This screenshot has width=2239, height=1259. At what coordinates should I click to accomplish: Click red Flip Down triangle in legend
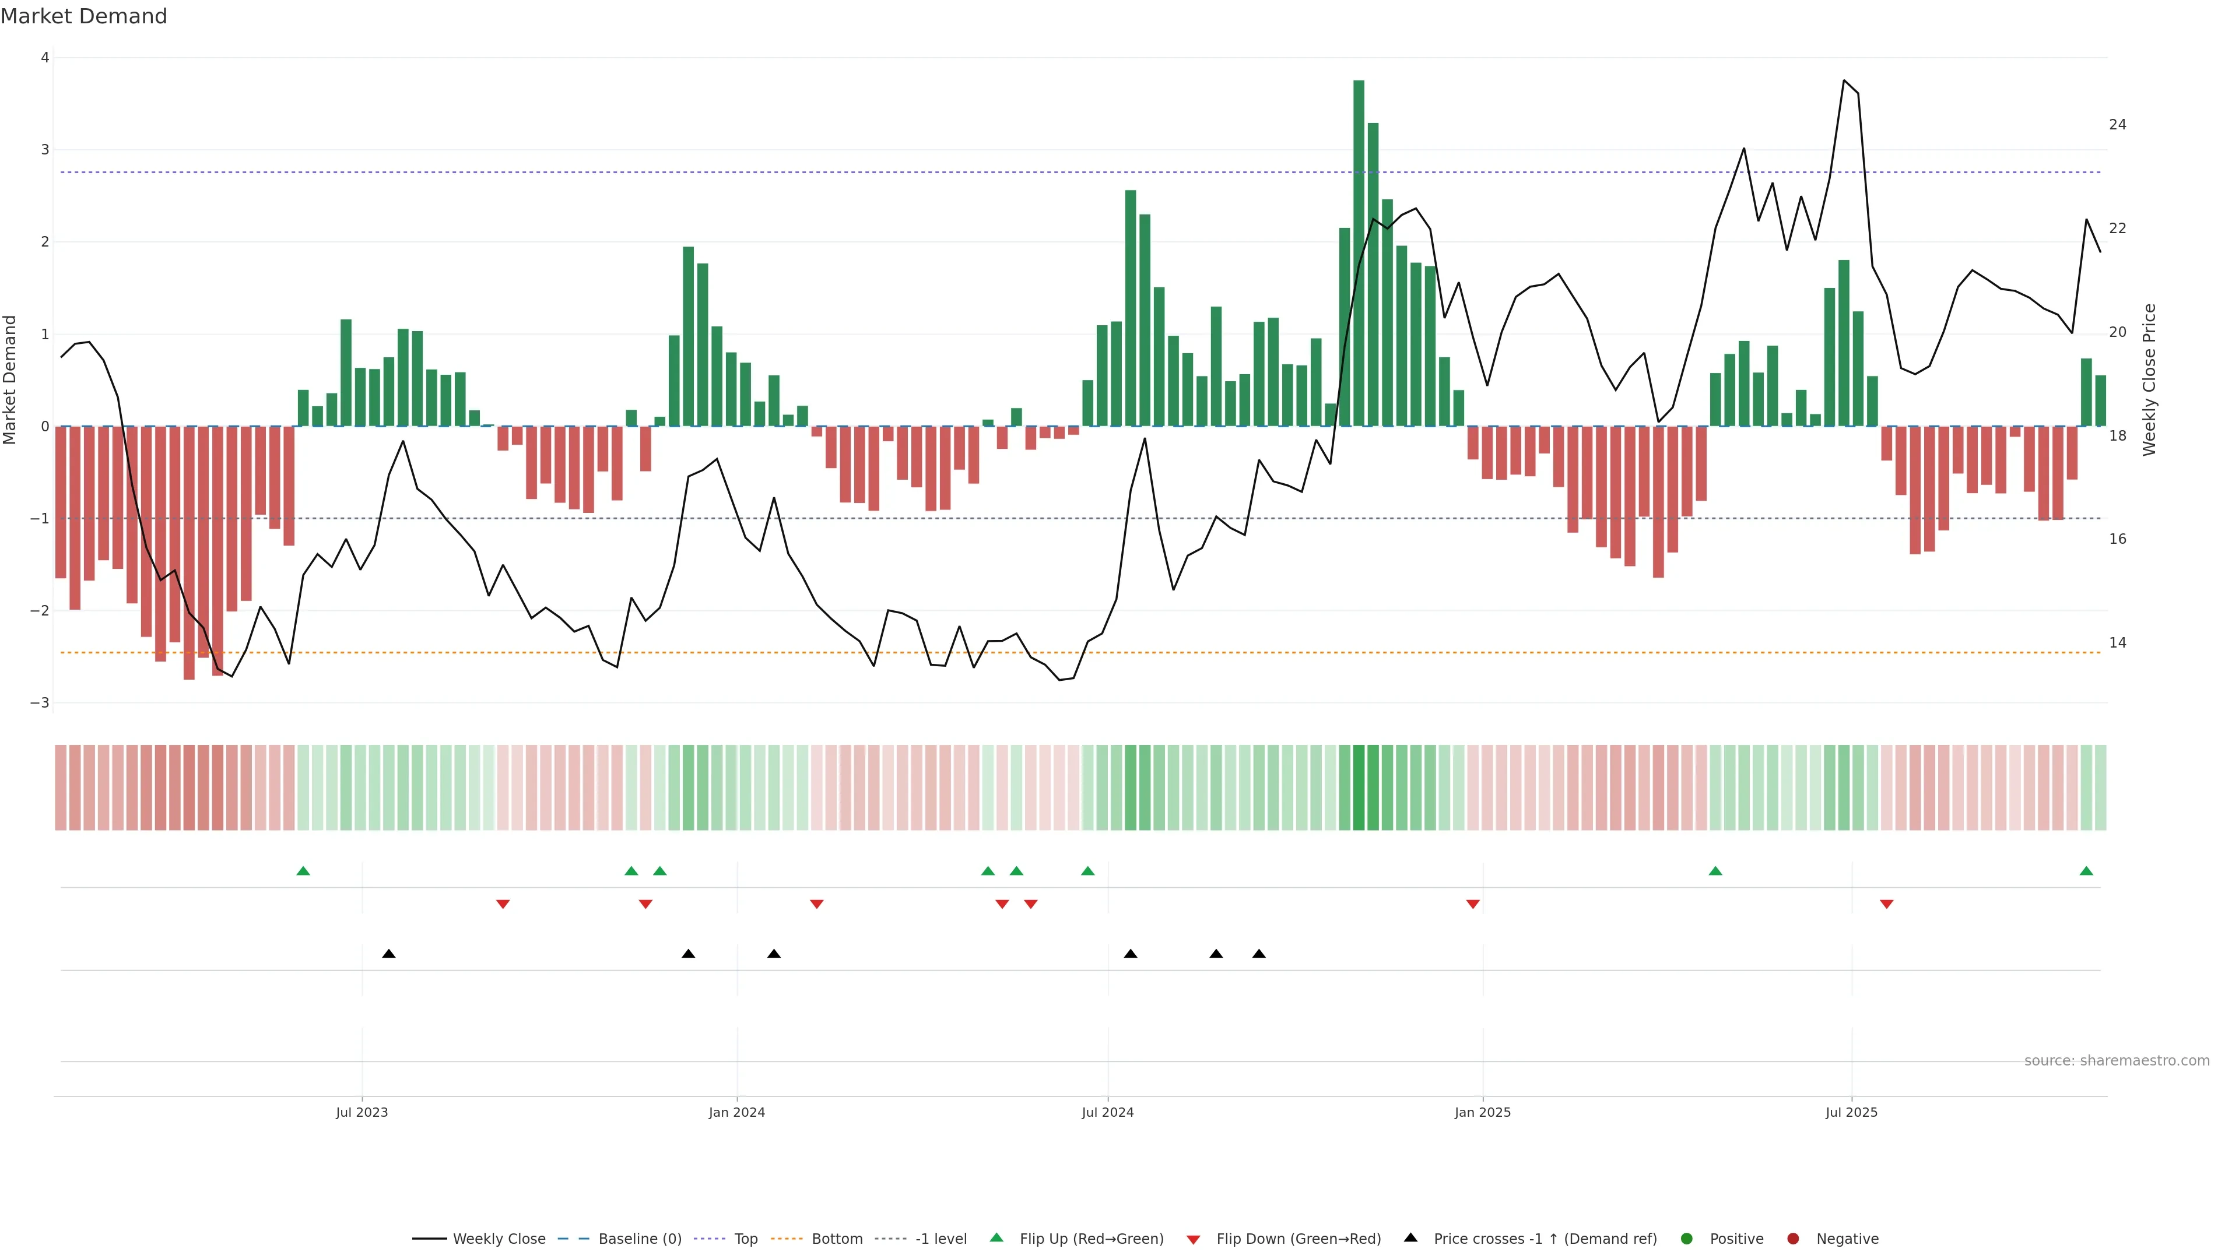(x=1194, y=1240)
